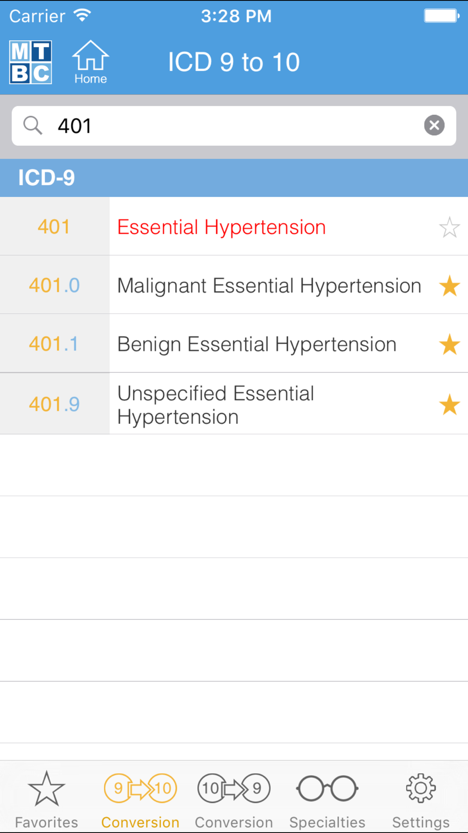Screen dimensions: 468x833
Task: Open Malignant Essential Hypertension entry
Action: tap(269, 286)
